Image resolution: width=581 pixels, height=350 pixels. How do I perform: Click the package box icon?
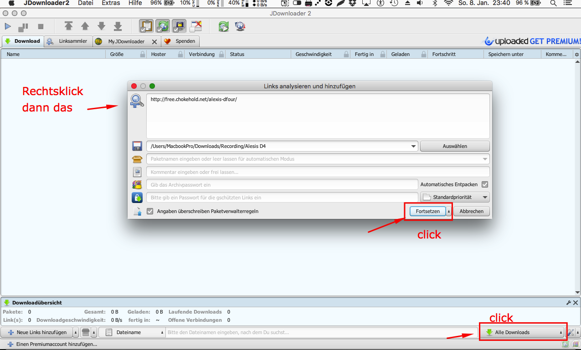[137, 159]
